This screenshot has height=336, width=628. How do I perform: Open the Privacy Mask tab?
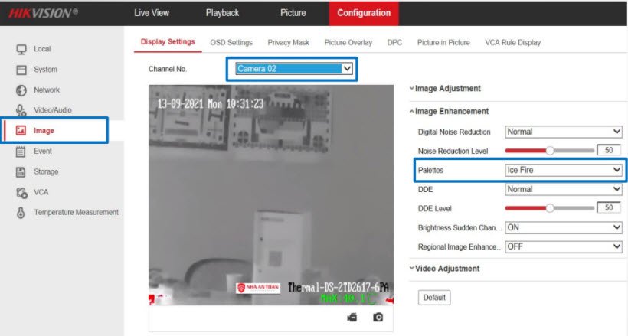tap(288, 43)
